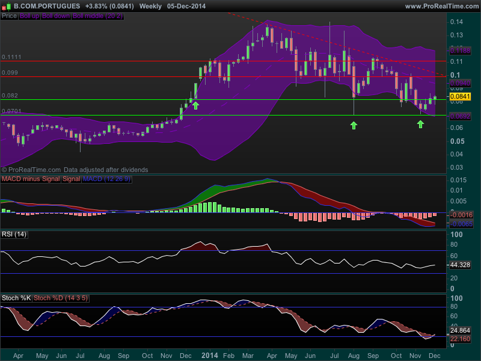Open the www.ProRealTime.com link
The width and height of the screenshot is (481, 361).
(441, 6)
